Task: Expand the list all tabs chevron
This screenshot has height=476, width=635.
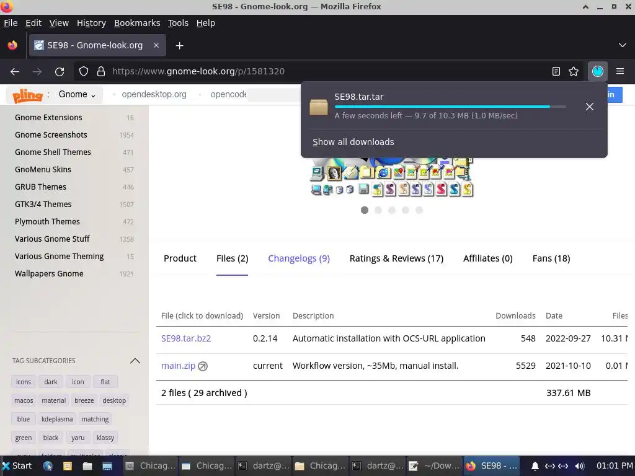Action: point(623,45)
